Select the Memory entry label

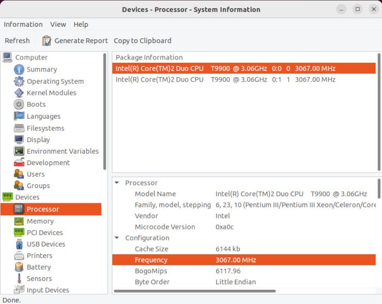pos(40,221)
